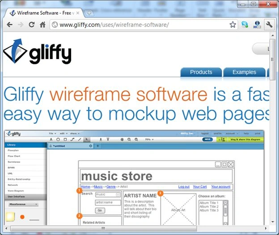
Task: Switch to the Examples tab
Action: 244,72
